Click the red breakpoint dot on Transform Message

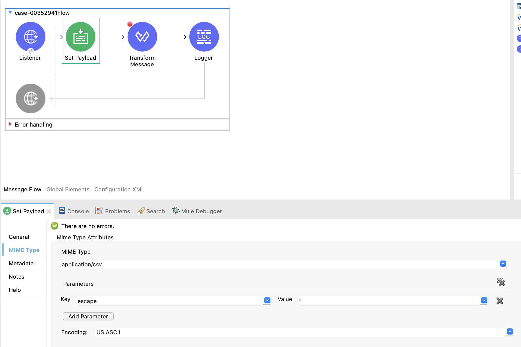(x=130, y=24)
